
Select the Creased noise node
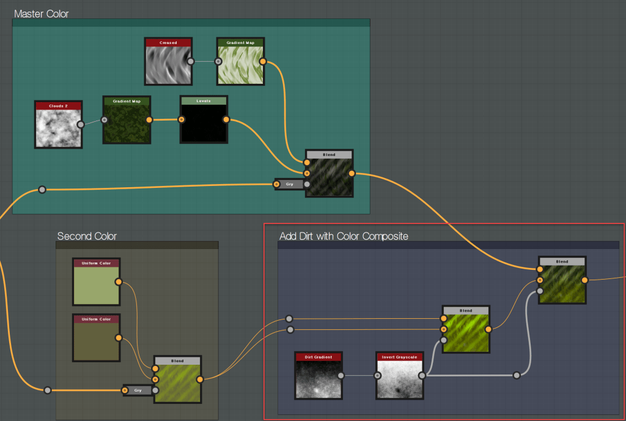pyautogui.click(x=168, y=65)
